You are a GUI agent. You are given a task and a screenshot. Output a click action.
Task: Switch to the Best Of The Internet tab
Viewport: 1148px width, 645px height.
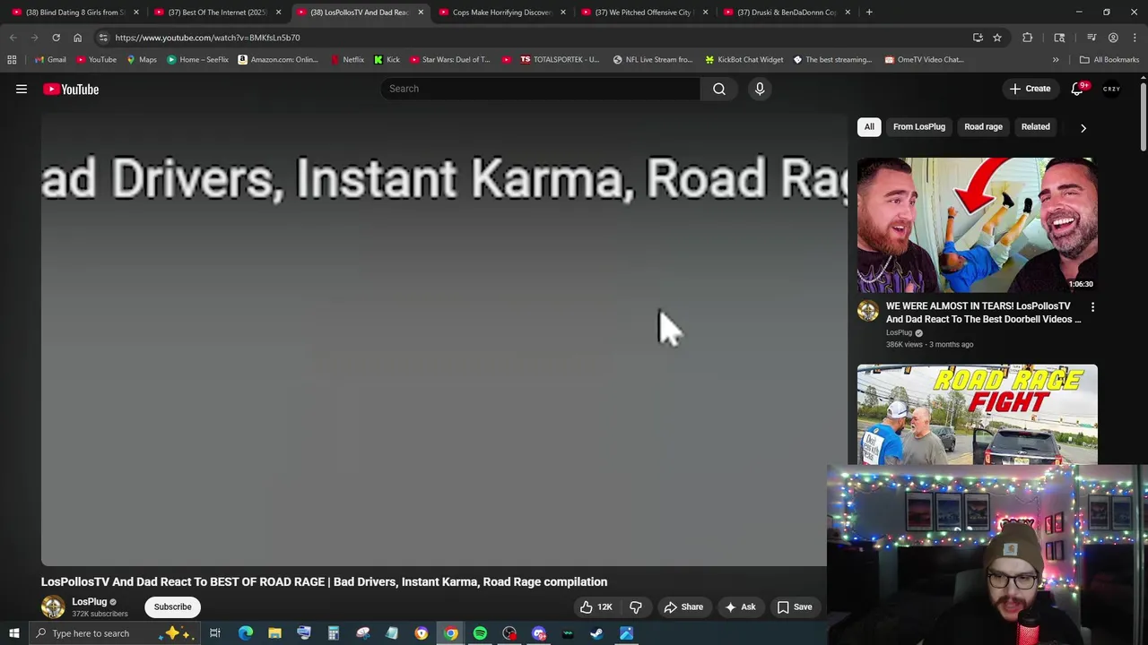point(217,13)
